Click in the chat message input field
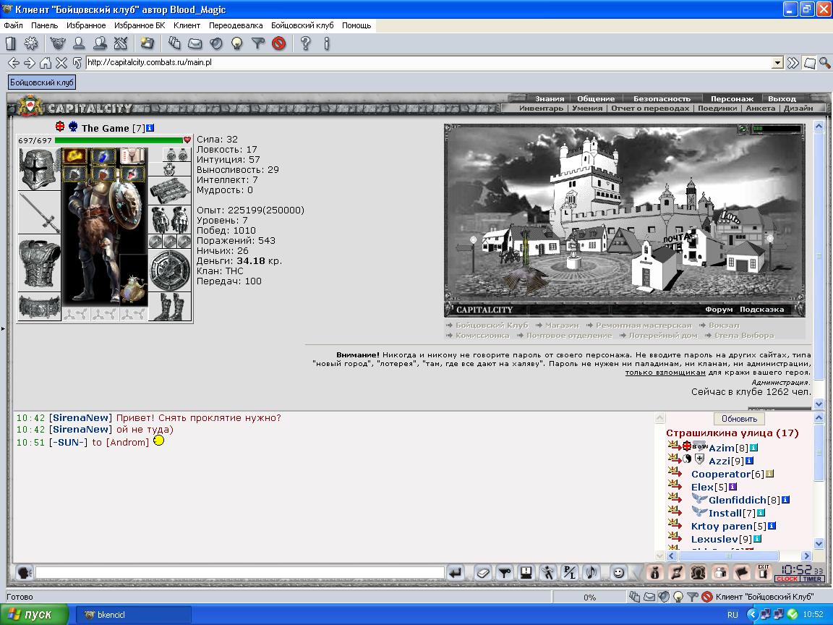This screenshot has height=625, width=833. click(x=239, y=572)
